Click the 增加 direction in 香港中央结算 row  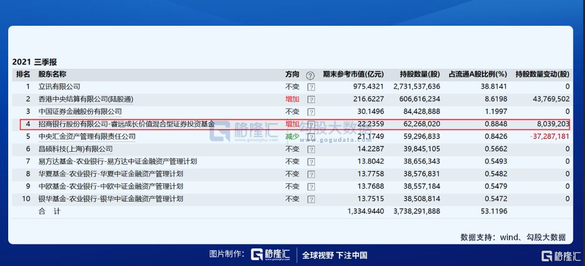point(293,99)
